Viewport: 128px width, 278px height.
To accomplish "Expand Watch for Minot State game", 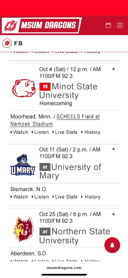I will (19, 132).
